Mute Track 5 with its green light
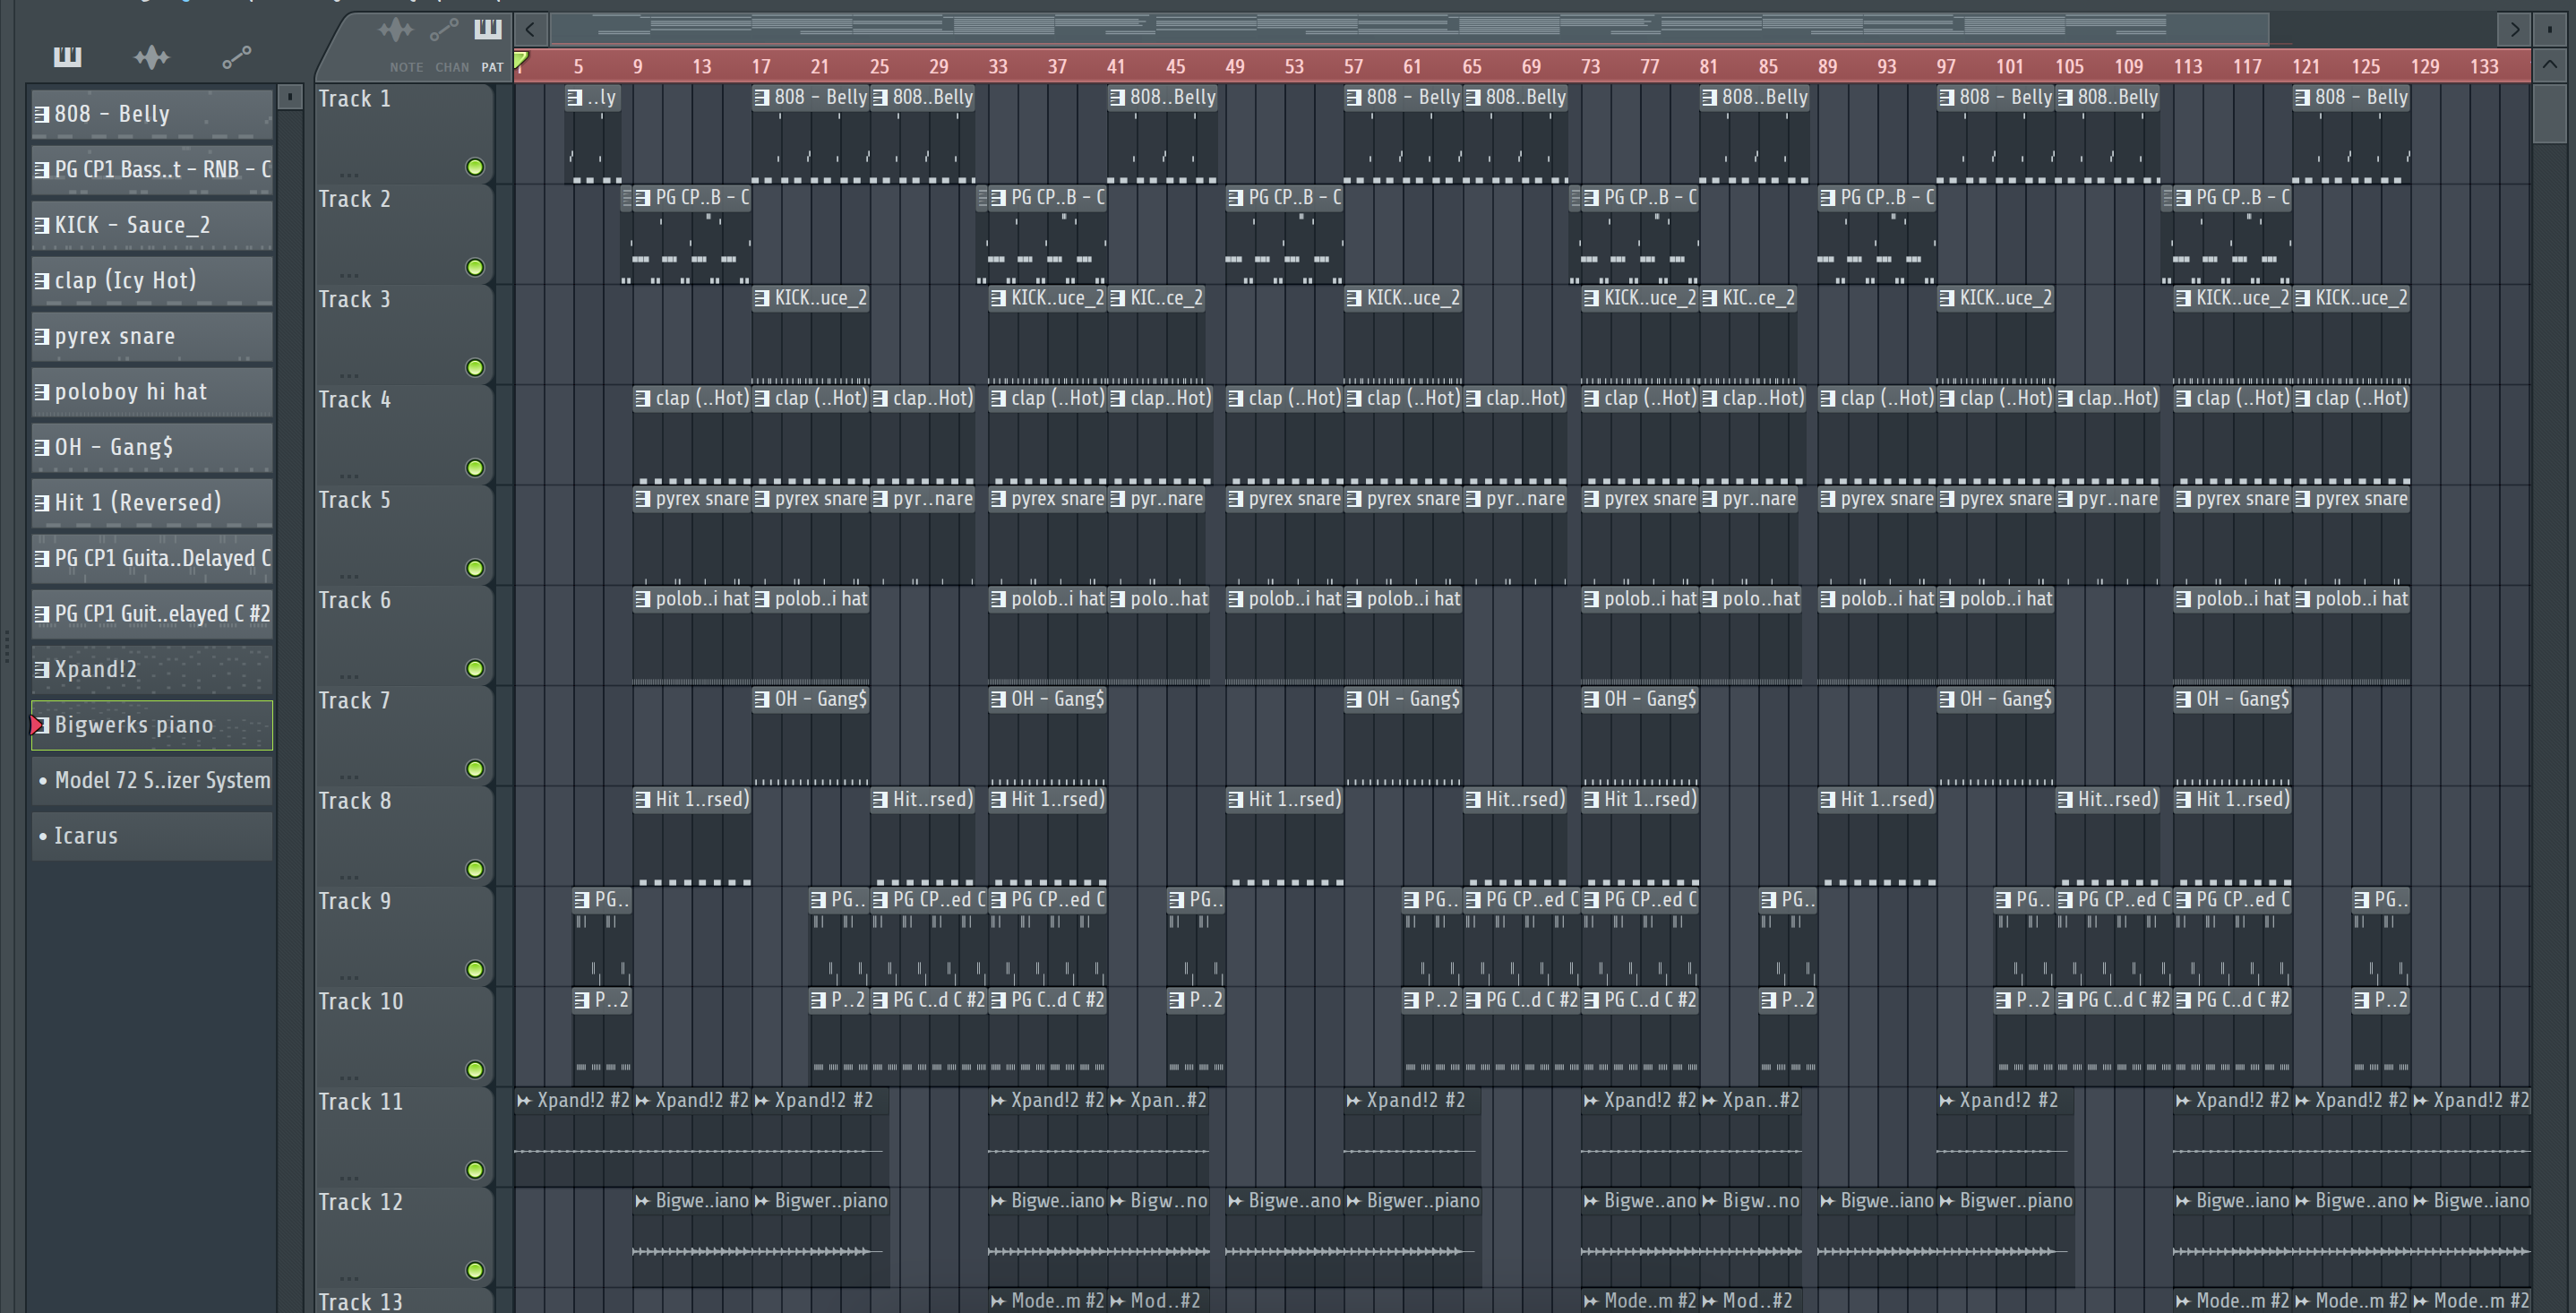 475,568
